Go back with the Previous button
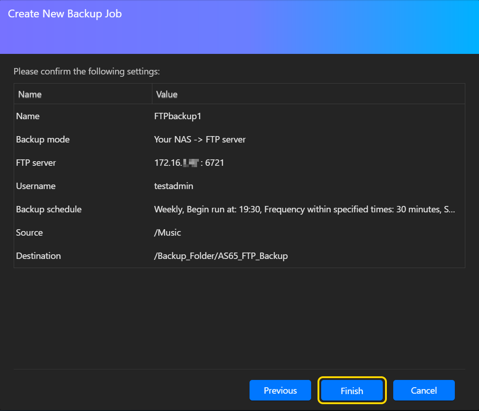This screenshot has width=479, height=411. (x=280, y=390)
